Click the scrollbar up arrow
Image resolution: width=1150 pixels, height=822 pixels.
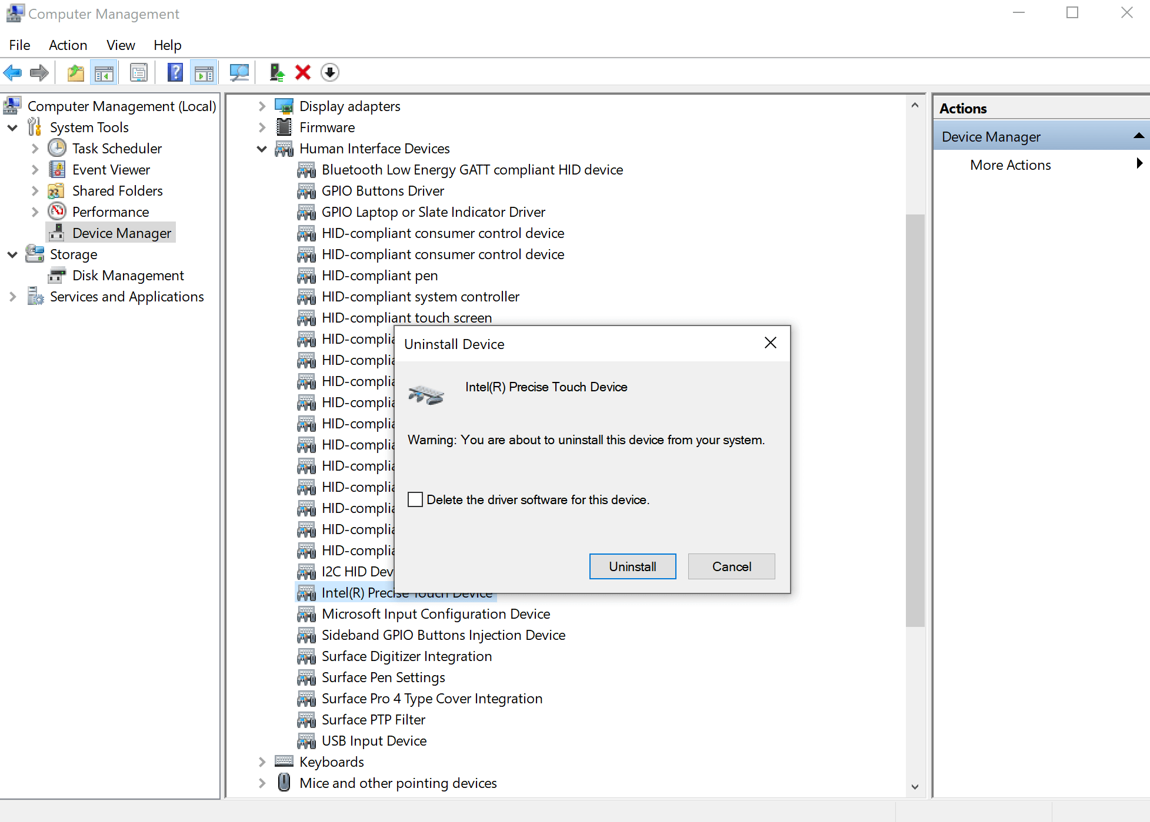(x=915, y=105)
